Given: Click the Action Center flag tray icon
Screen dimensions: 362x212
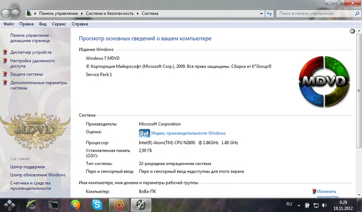Looking at the screenshot, I should (x=307, y=205).
